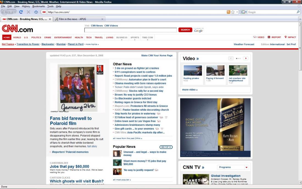Open Fans bid farewell to Polaroid film headline

click(x=71, y=121)
